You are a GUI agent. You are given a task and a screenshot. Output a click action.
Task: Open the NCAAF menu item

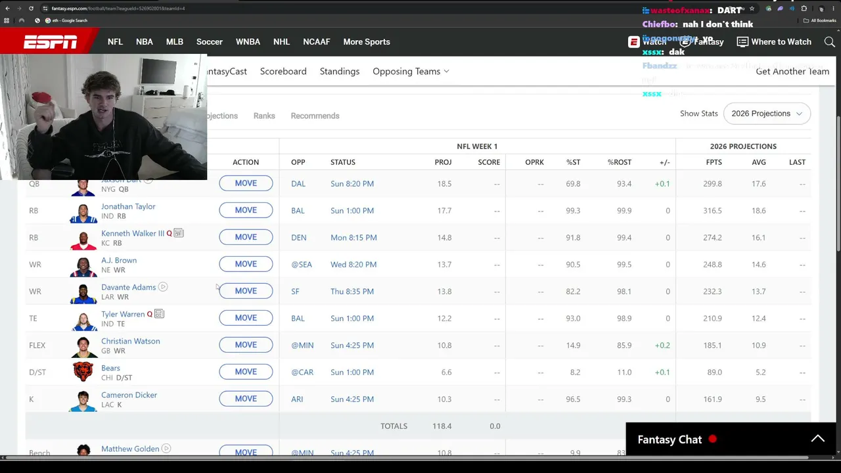pyautogui.click(x=317, y=42)
